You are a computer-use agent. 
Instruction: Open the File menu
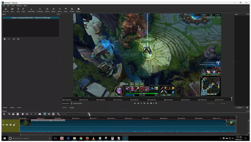point(4,6)
